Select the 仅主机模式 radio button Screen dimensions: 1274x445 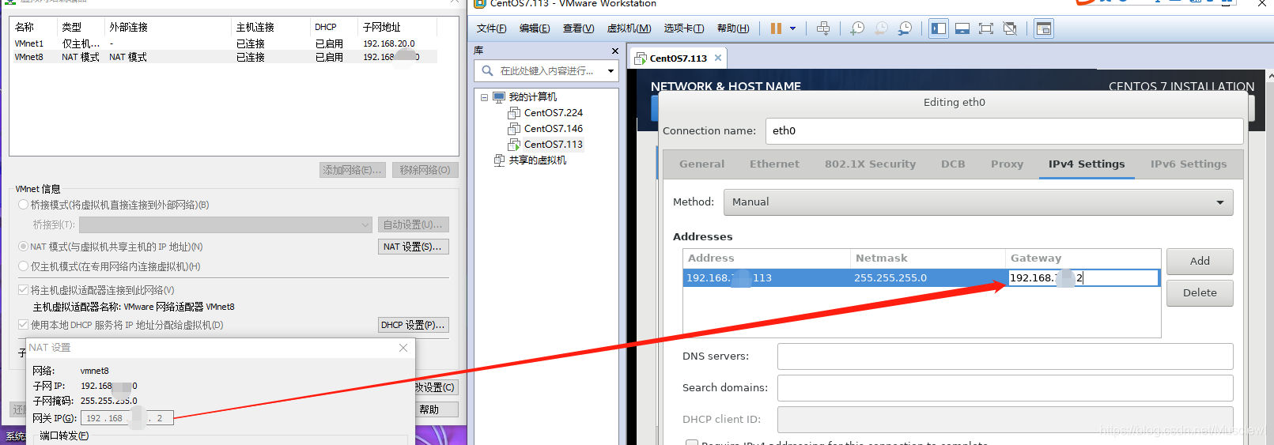(24, 266)
